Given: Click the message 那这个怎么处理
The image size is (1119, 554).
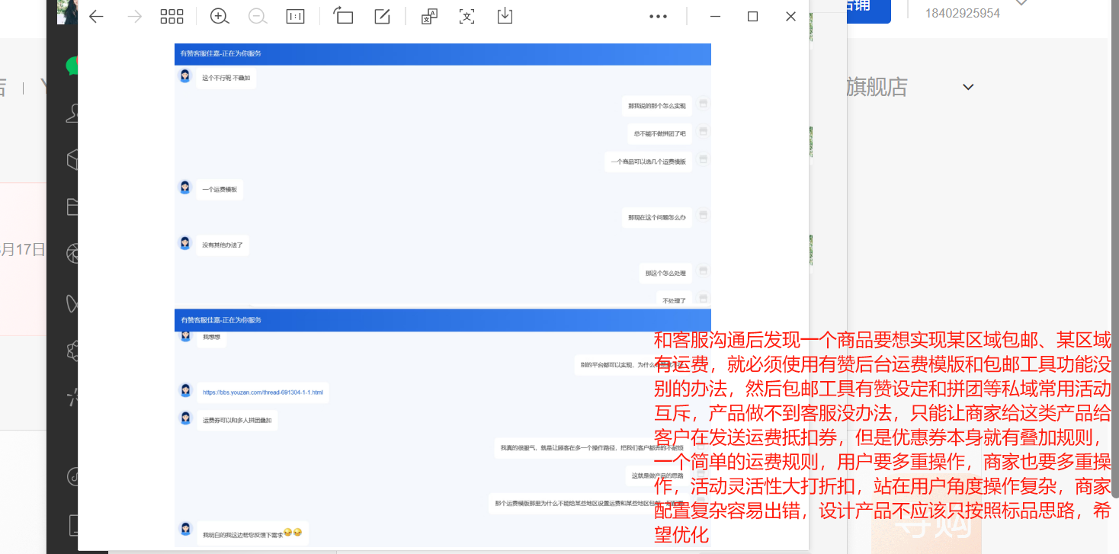Looking at the screenshot, I should tap(665, 273).
